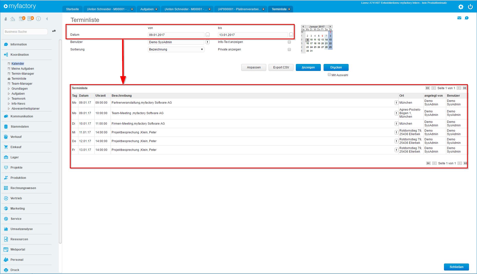Click the power logout icon
This screenshot has width=477, height=274.
[x=470, y=7]
